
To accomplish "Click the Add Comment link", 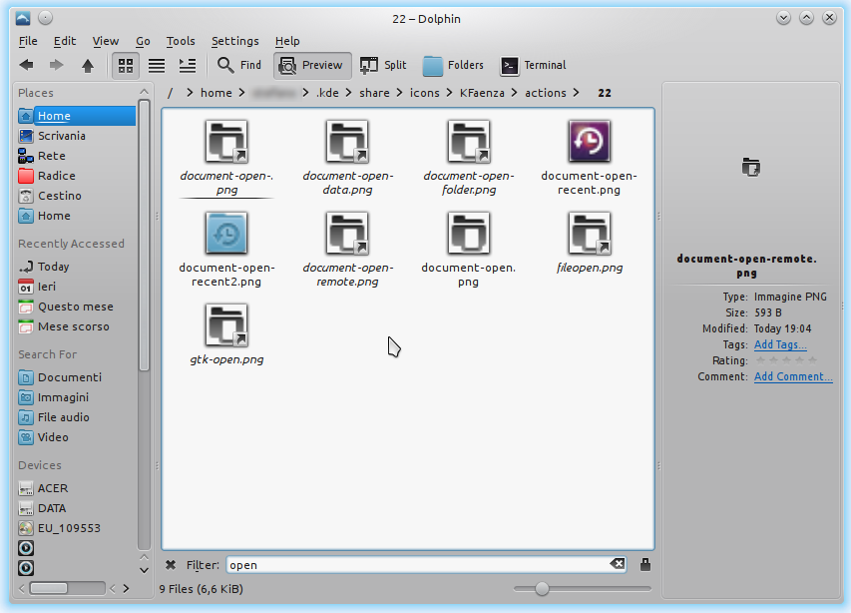I will (793, 376).
